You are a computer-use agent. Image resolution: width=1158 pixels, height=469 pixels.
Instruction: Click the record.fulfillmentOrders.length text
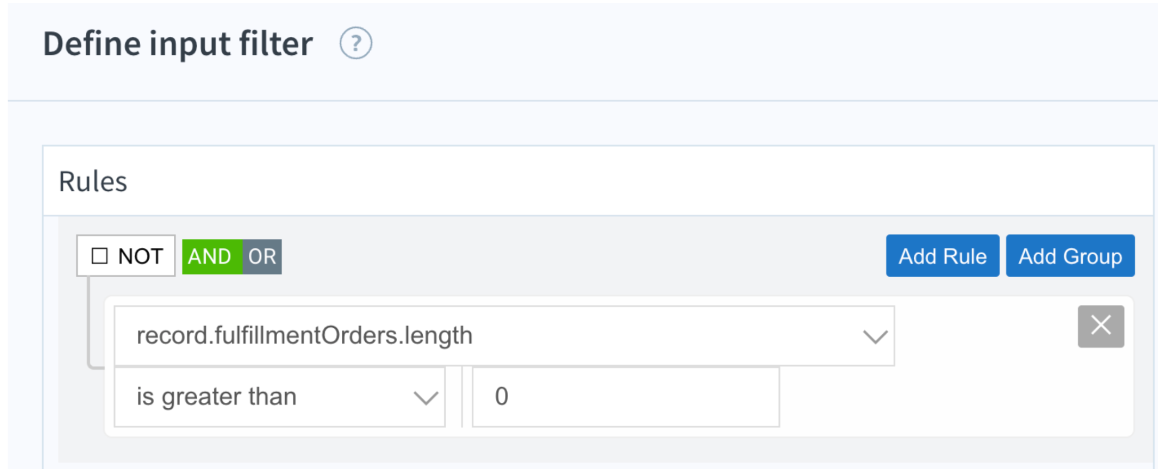tap(304, 336)
